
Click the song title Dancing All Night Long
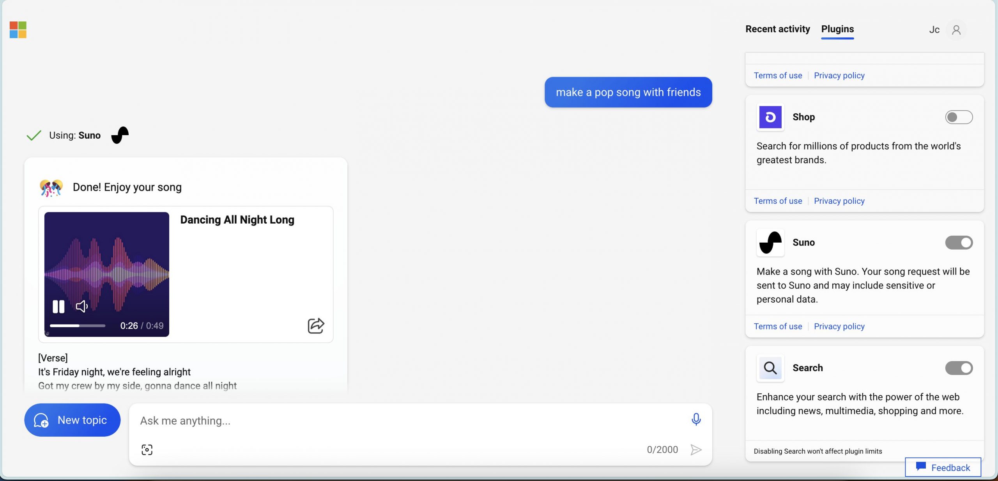tap(237, 220)
